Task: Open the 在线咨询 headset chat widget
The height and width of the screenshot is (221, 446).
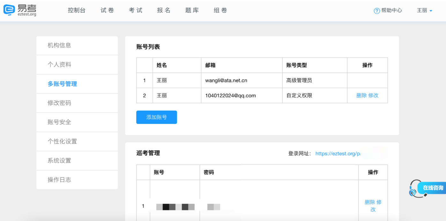Action: point(427,188)
